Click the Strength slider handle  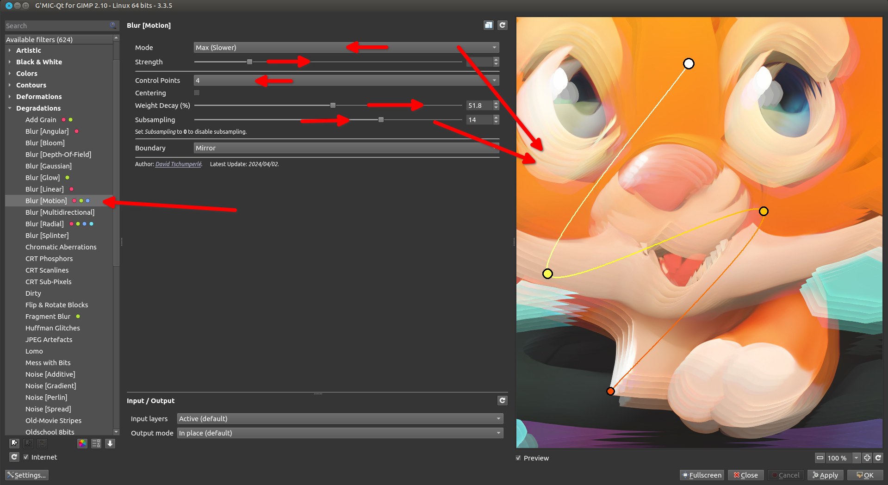click(x=249, y=62)
